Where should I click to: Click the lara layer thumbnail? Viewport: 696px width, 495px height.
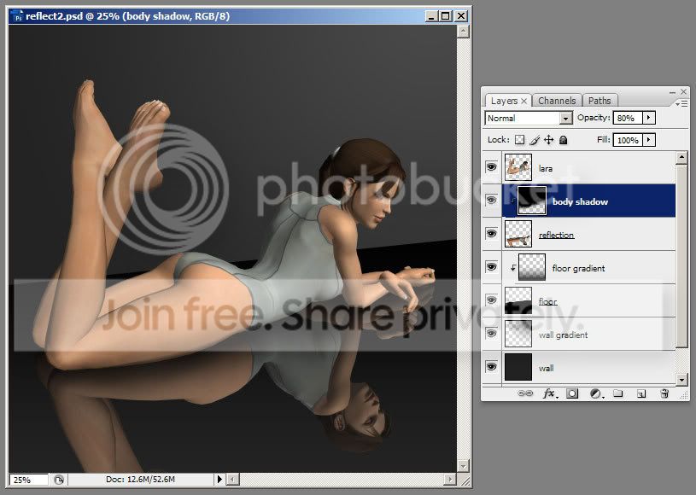pos(518,167)
